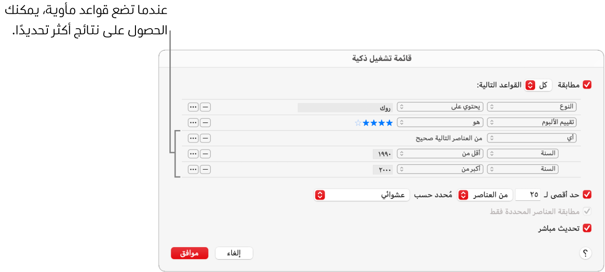This screenshot has width=605, height=272.
Task: Remove the السنة أكبر من rule via minus
Action: point(205,169)
